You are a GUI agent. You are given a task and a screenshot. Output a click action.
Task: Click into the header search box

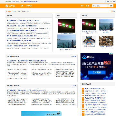click(x=100, y=6)
